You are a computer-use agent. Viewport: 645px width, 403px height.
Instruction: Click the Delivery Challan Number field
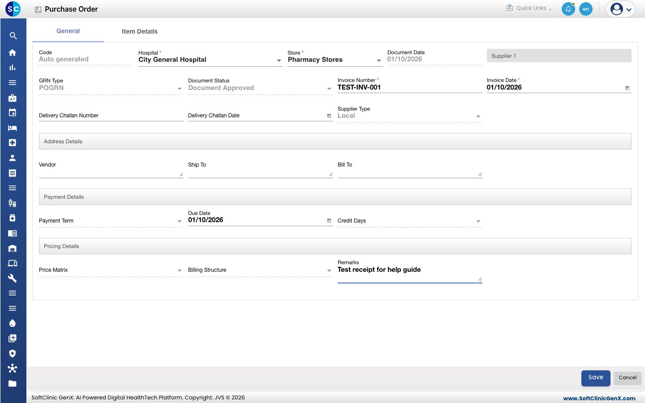tap(111, 116)
